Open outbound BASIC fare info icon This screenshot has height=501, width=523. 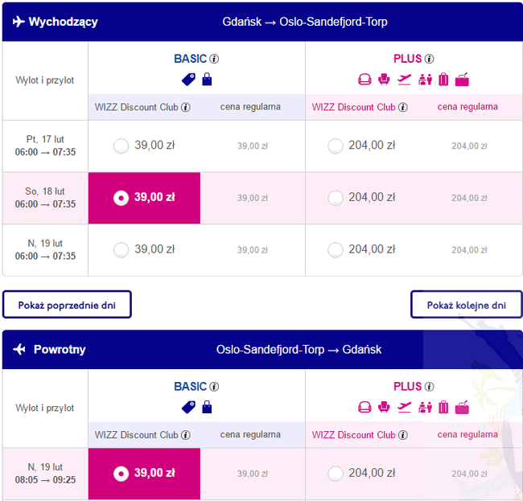pos(214,59)
